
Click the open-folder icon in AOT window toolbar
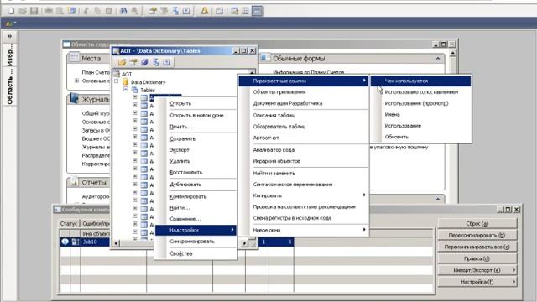tap(122, 62)
